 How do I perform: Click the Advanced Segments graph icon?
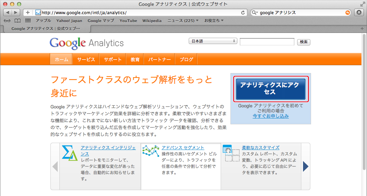point(151,151)
